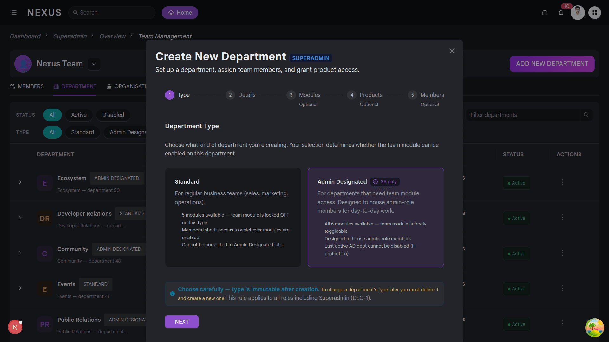Open actions menu for Events row
Viewport: 609px width, 342px height.
pos(563,288)
